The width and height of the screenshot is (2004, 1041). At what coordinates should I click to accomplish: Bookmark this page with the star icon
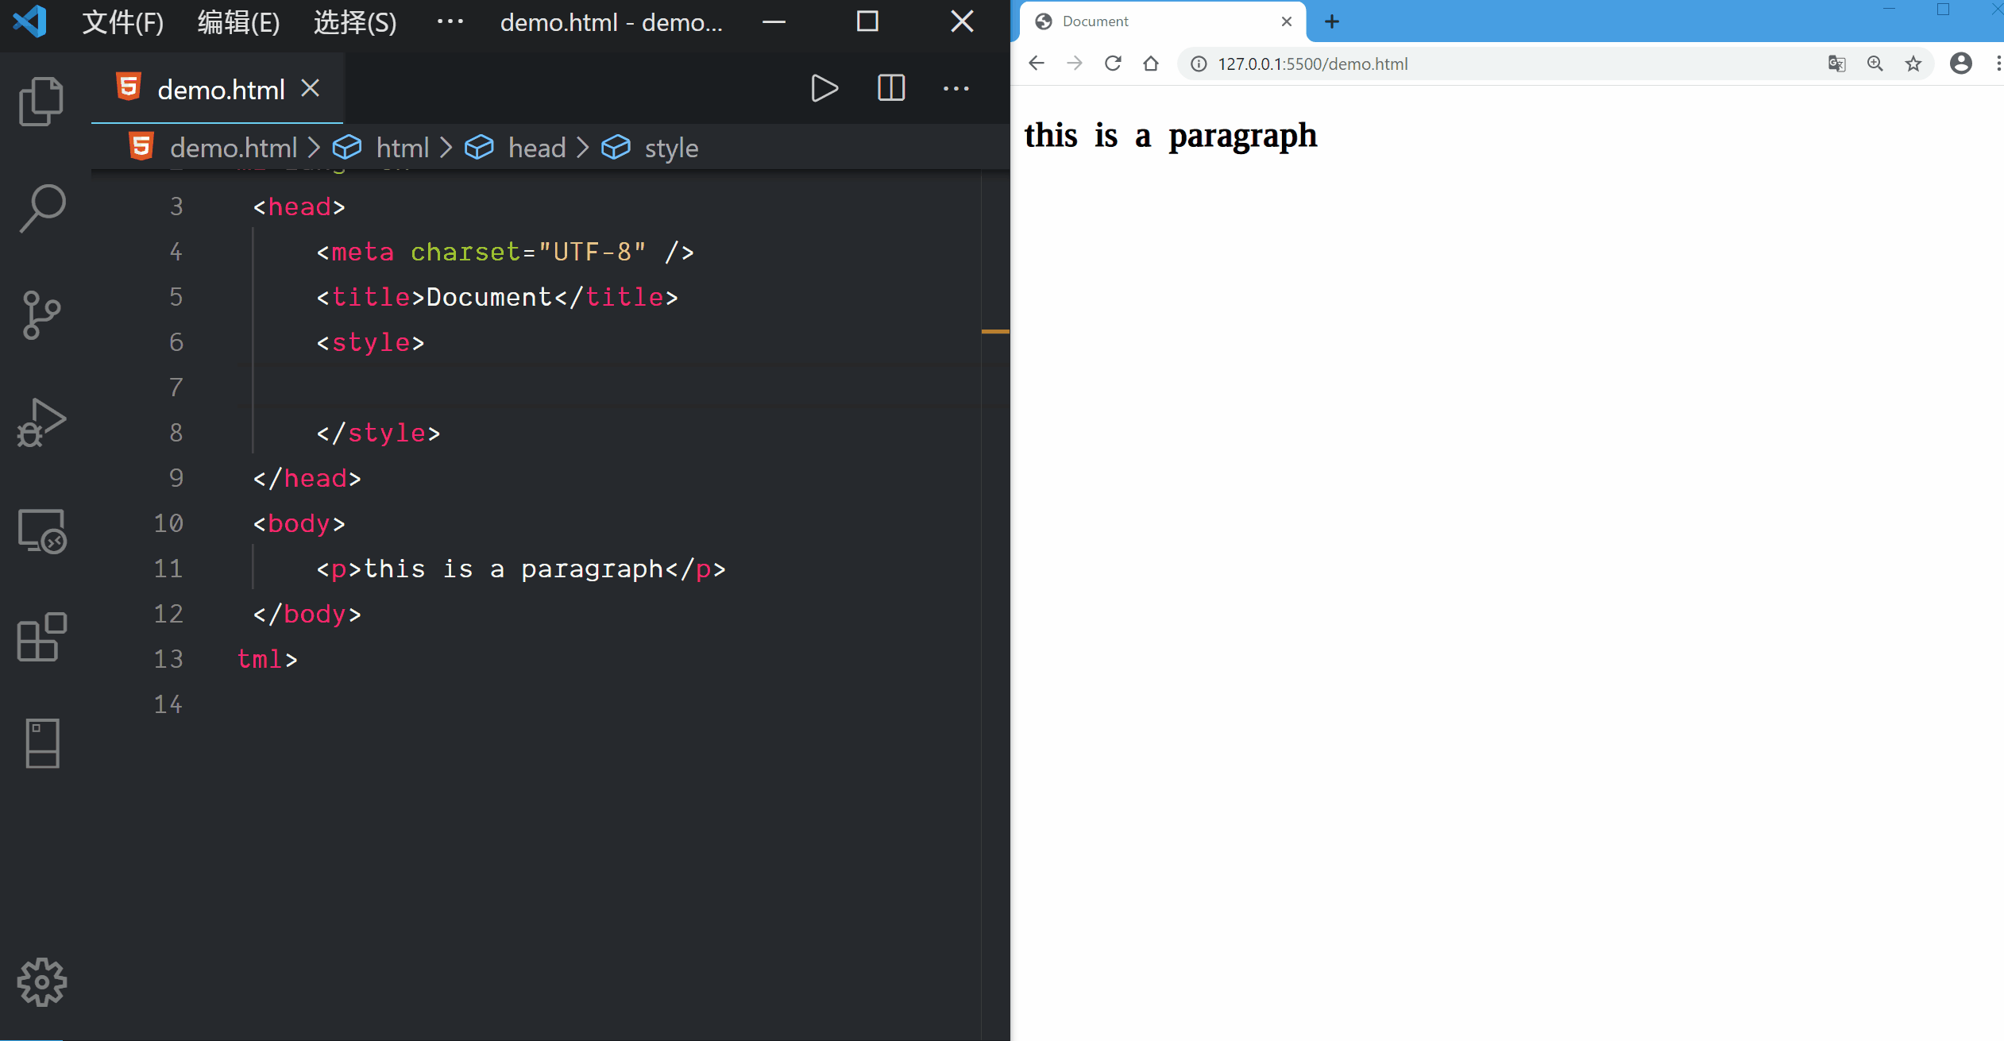(1913, 64)
